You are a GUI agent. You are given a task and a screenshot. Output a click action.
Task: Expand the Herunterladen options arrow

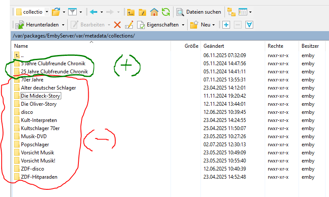coord(63,25)
